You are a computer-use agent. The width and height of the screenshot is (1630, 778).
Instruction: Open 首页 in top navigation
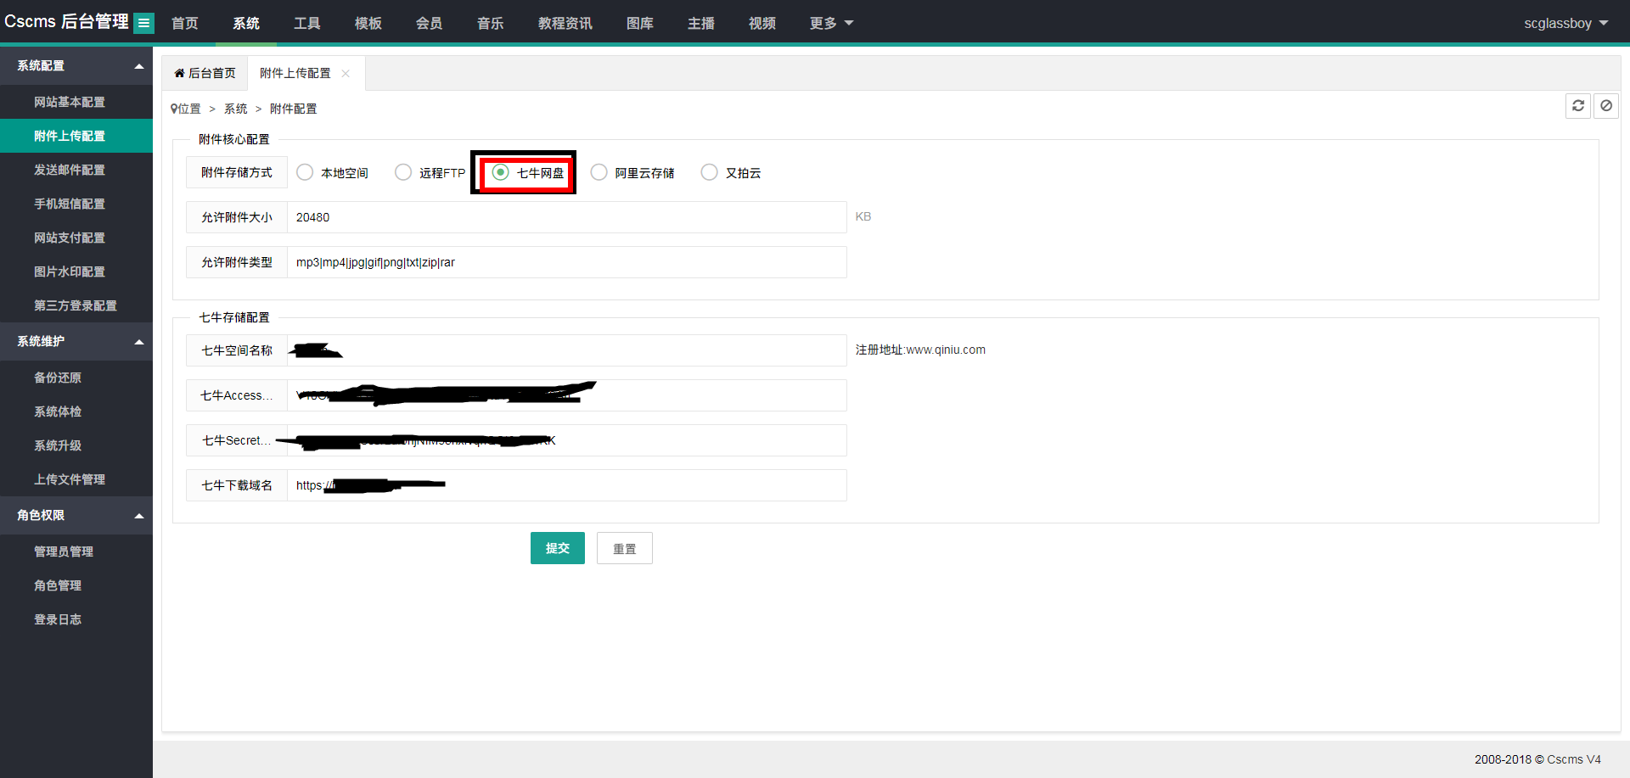tap(185, 23)
